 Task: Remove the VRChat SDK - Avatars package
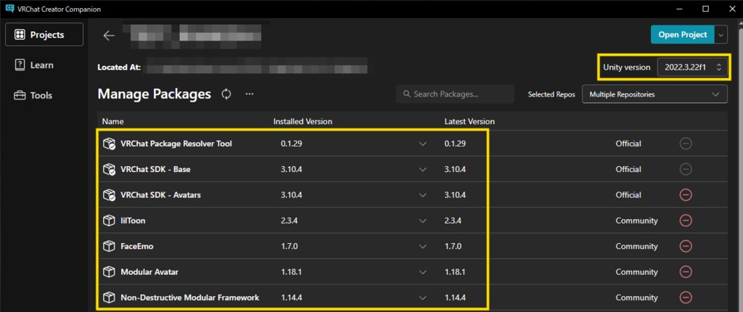686,195
